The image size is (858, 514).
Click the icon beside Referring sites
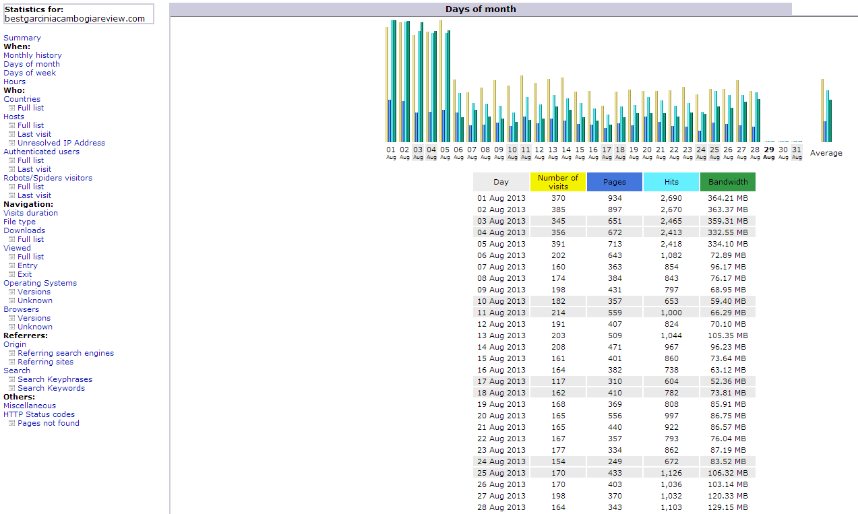click(11, 362)
